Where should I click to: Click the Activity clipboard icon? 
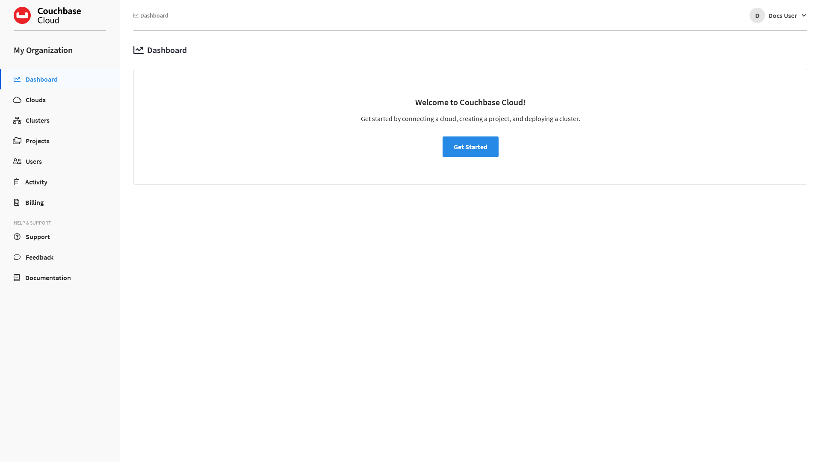(17, 182)
